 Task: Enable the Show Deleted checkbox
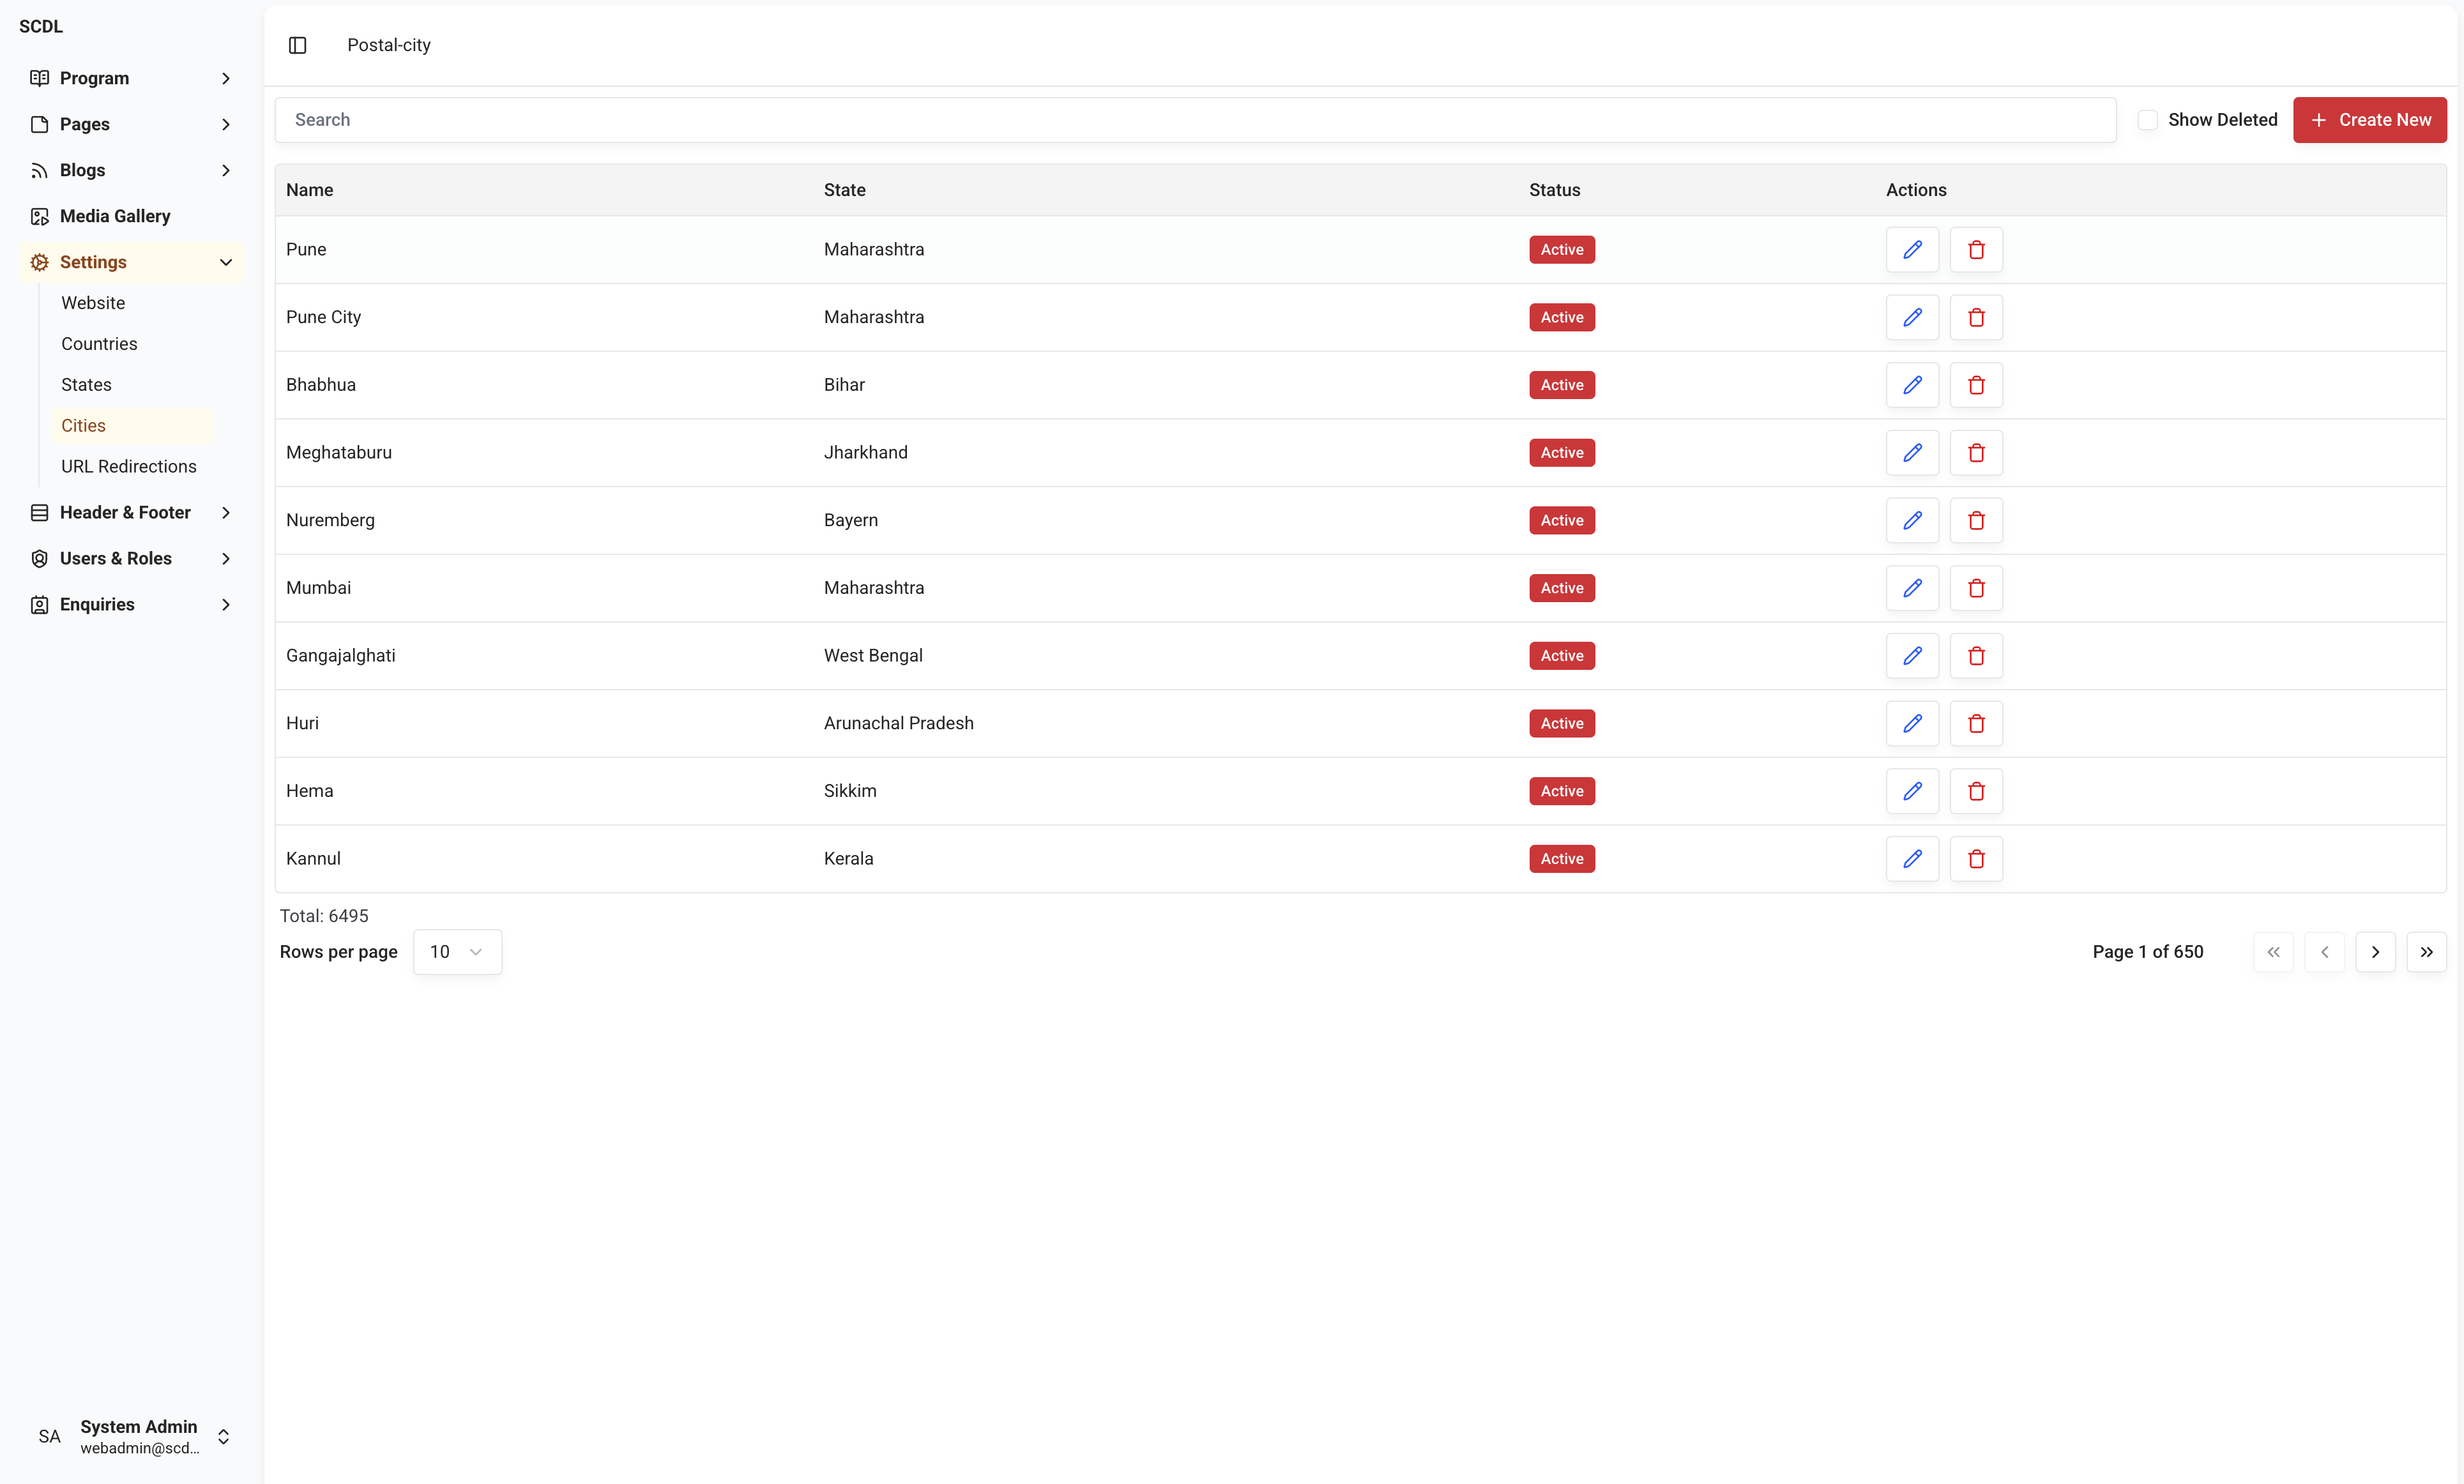coord(2147,120)
